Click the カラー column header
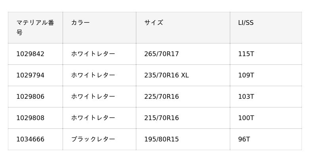 coord(80,23)
